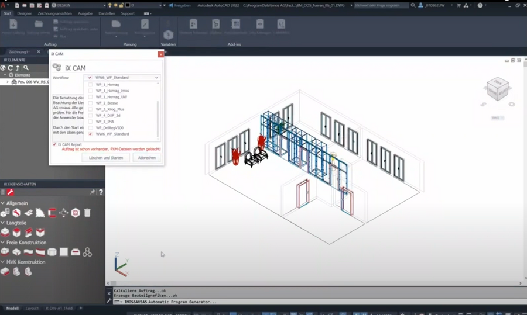Click the Abbrechen button
The width and height of the screenshot is (527, 315).
point(146,158)
